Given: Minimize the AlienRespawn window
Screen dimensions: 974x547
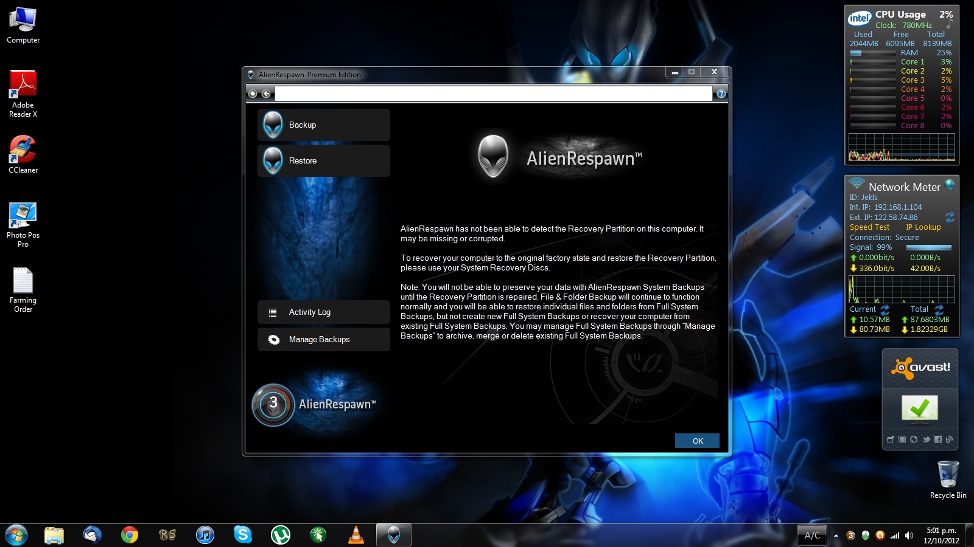Looking at the screenshot, I should [674, 72].
